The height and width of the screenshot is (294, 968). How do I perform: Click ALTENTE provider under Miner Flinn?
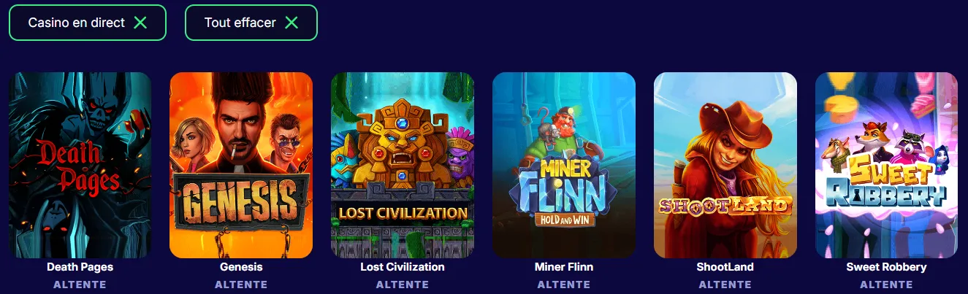tap(564, 285)
